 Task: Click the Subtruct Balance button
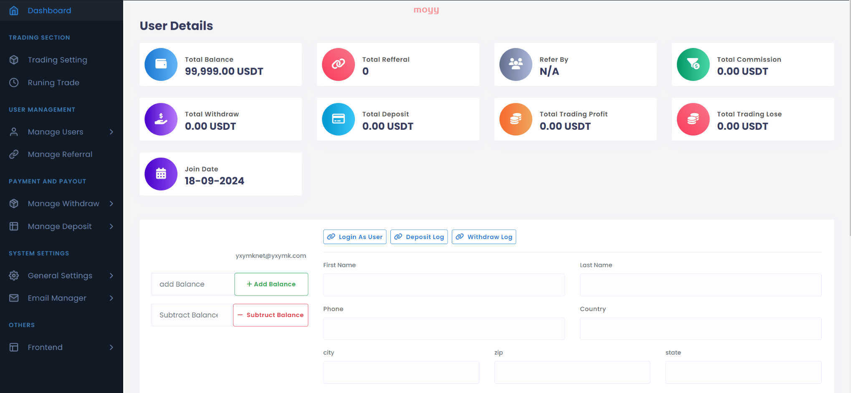point(271,315)
